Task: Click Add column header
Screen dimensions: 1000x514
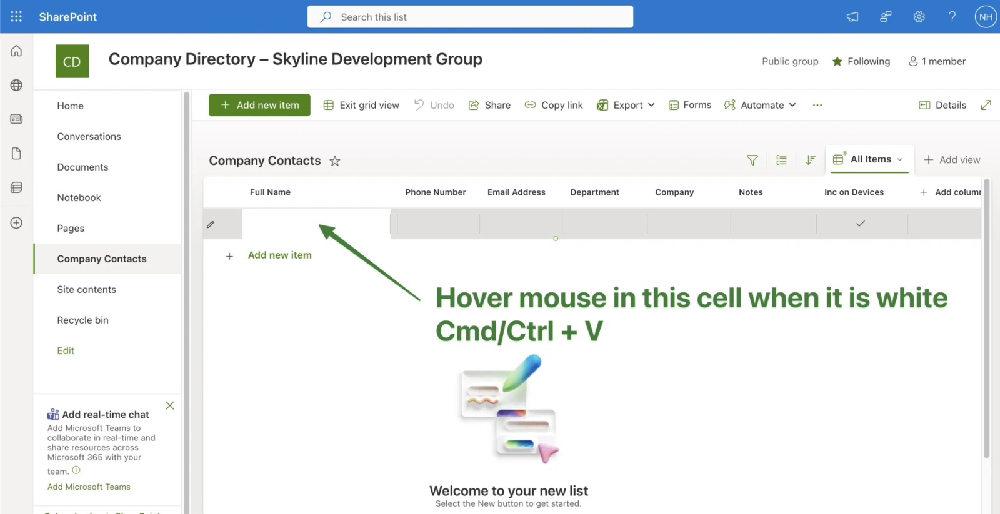Action: tap(950, 192)
